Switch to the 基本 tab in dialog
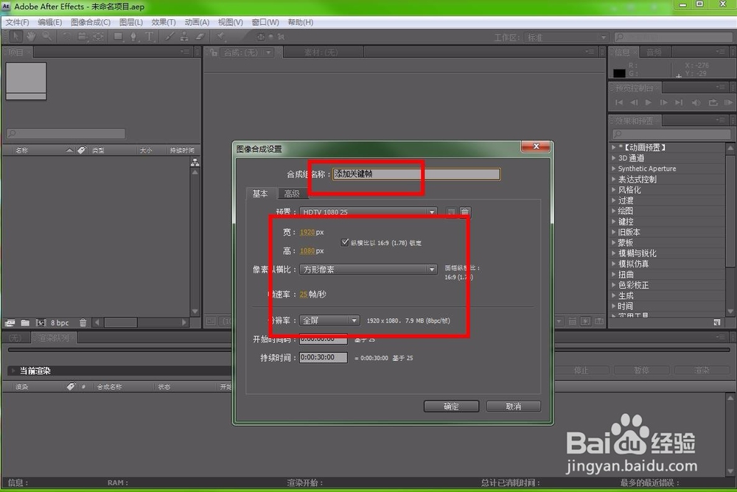Image resolution: width=737 pixels, height=492 pixels. pos(260,194)
